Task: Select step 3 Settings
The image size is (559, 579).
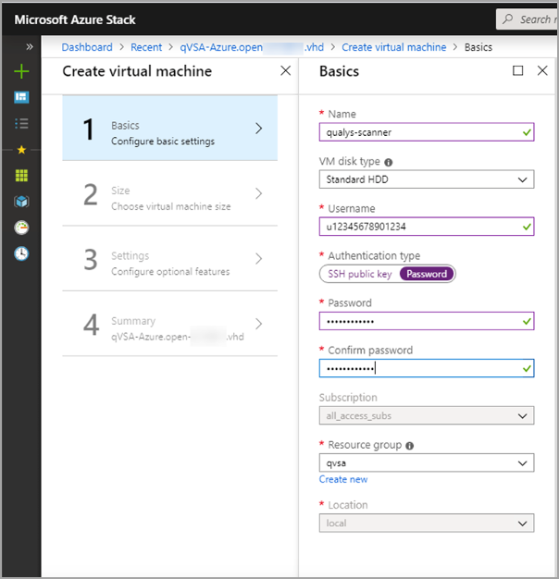Action: tap(170, 258)
